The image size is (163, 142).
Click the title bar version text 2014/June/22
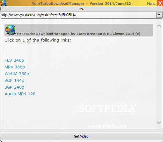point(118,4)
